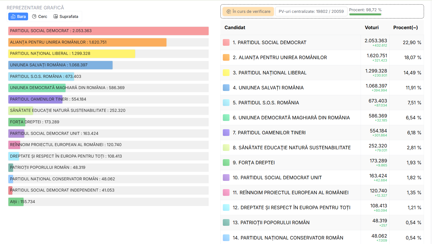Switch to the Cerc pie chart view
The width and height of the screenshot is (432, 244).
click(40, 17)
